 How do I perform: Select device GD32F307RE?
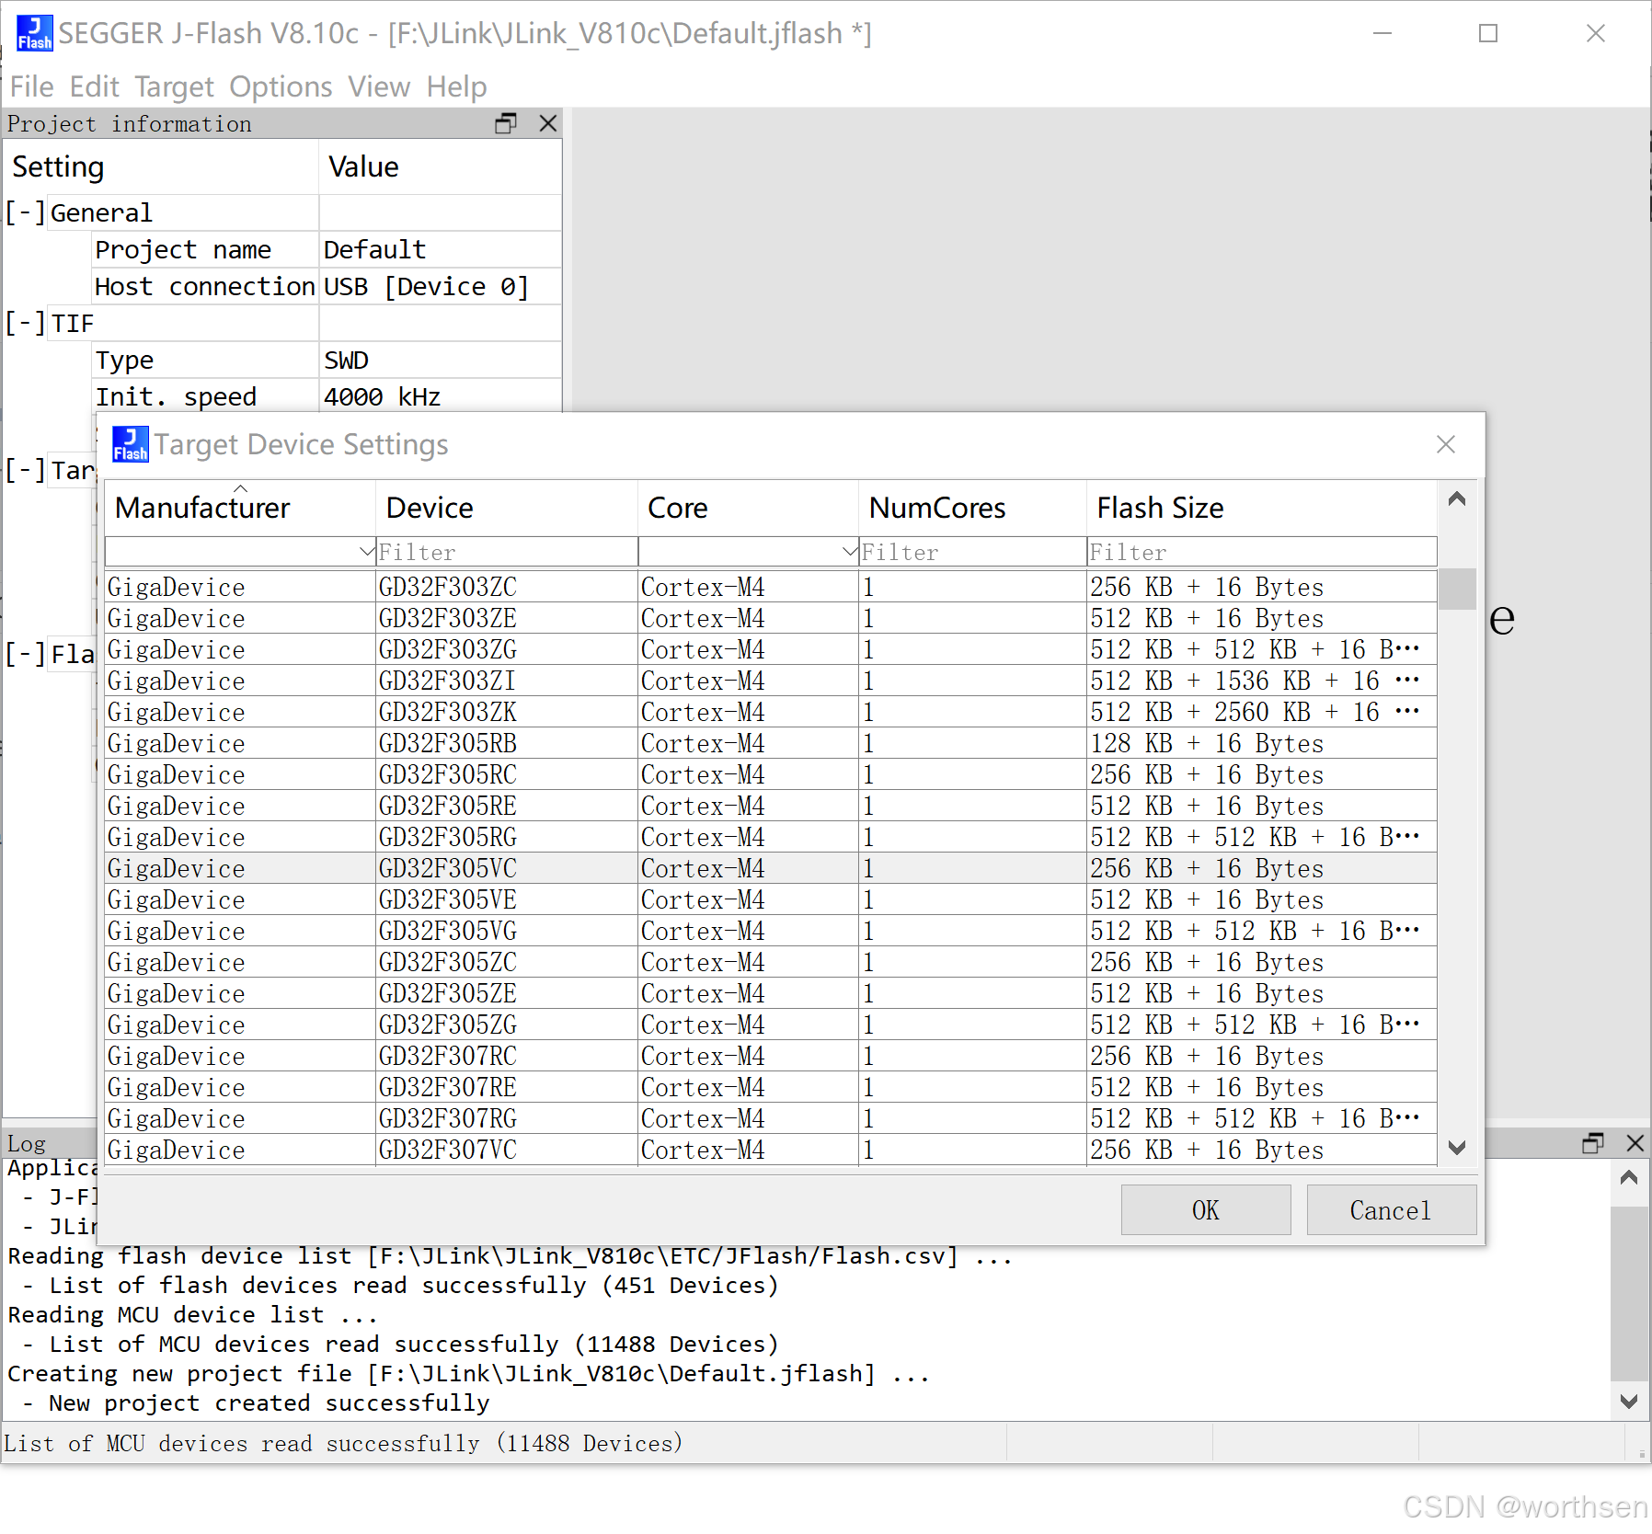771,1087
